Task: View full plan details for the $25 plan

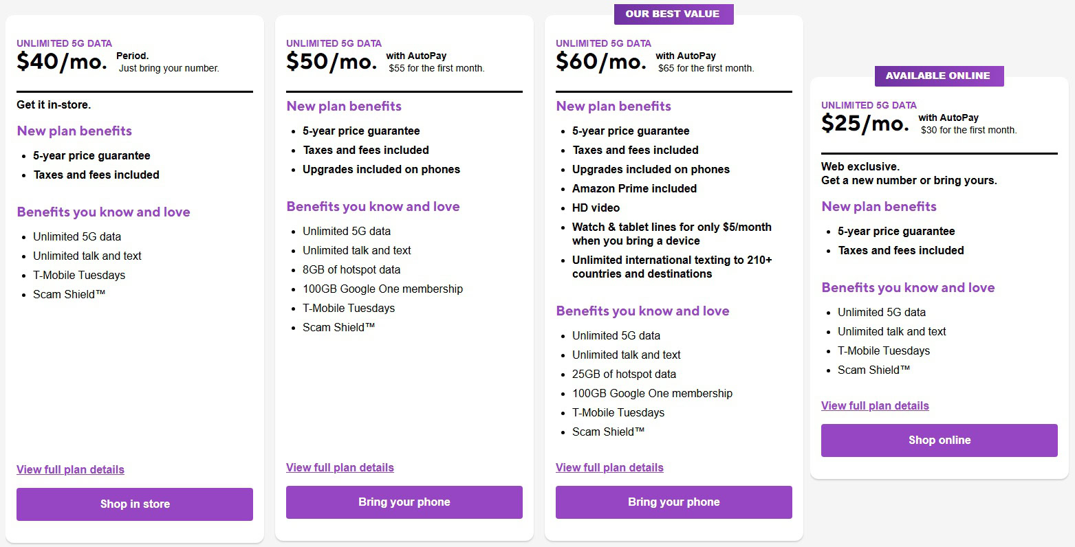Action: [x=875, y=405]
